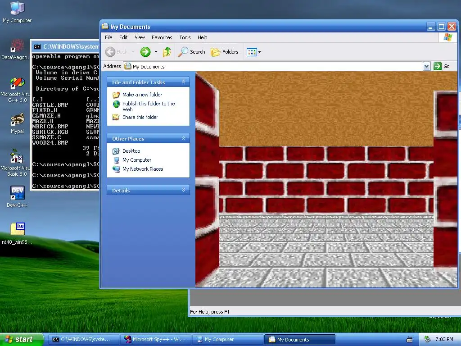Click the 7:02 PM clock
This screenshot has width=461, height=346.
click(444, 339)
